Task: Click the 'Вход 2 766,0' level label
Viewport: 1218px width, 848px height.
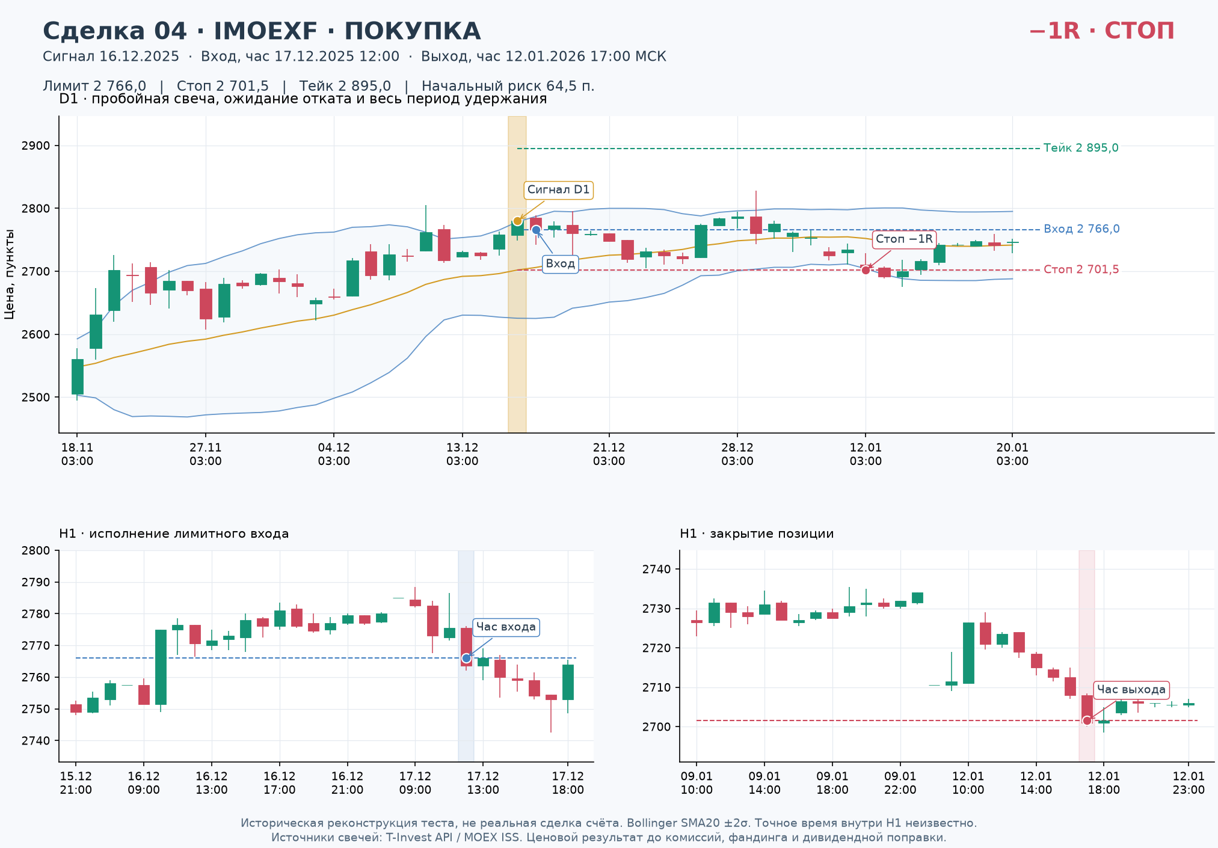Action: click(x=1081, y=229)
